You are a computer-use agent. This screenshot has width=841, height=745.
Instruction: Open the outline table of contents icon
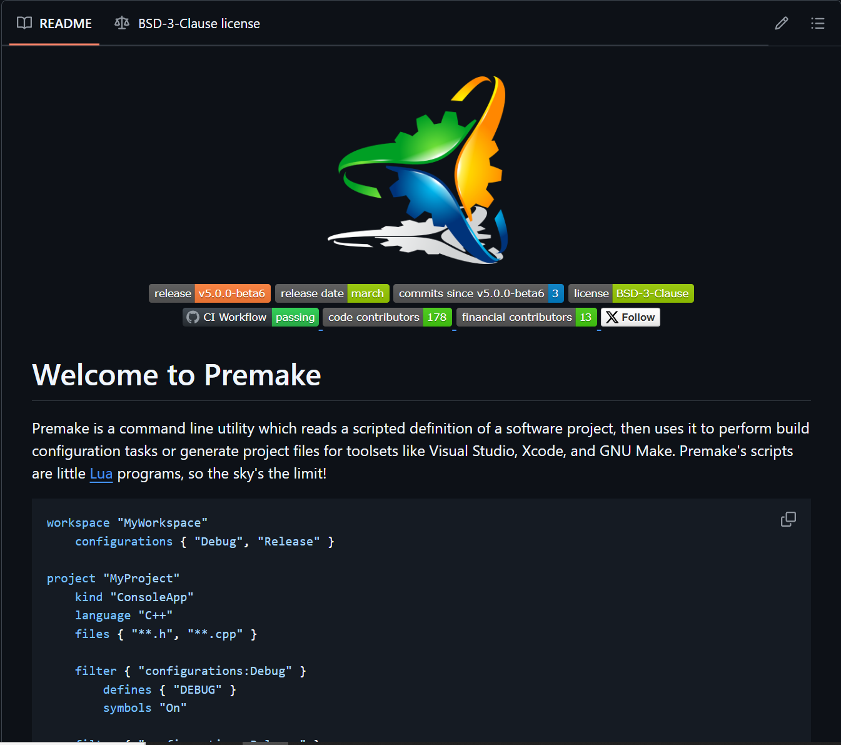coord(817,24)
